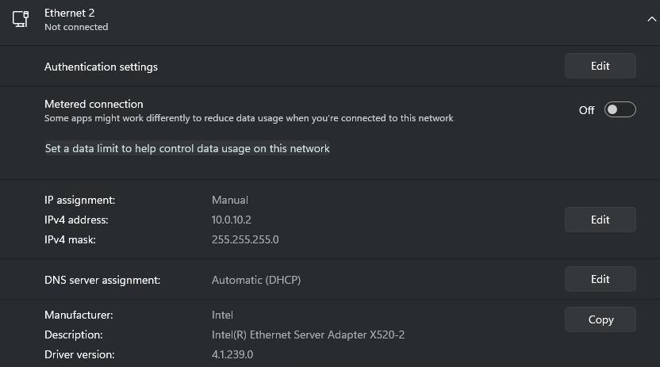Click the Metered connection heading
The width and height of the screenshot is (660, 367).
tap(94, 105)
